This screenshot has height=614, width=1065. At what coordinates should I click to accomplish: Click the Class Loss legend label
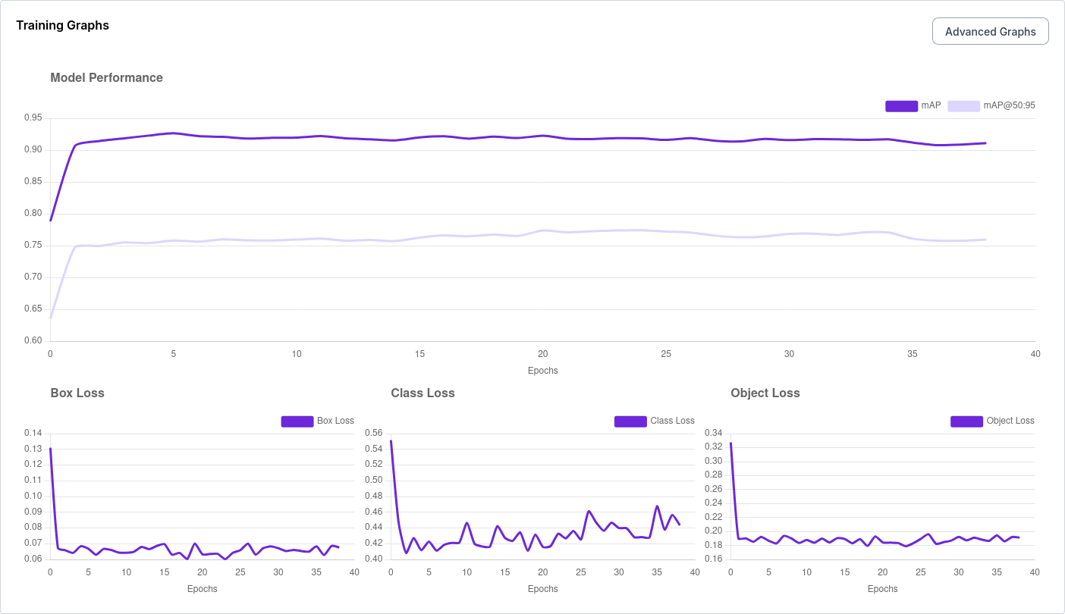click(x=672, y=421)
